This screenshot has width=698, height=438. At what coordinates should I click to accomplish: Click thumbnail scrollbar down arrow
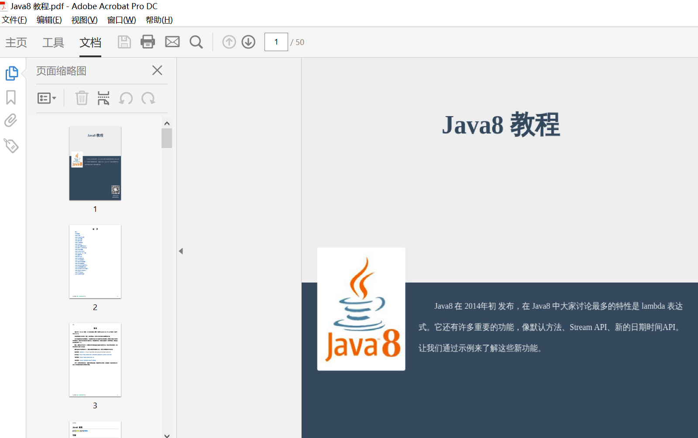[x=167, y=435]
